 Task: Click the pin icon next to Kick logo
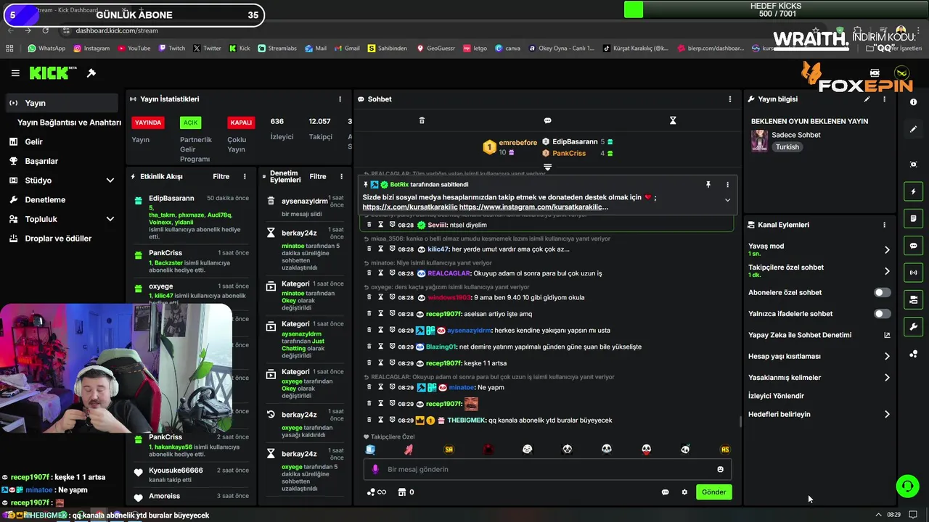tap(91, 73)
